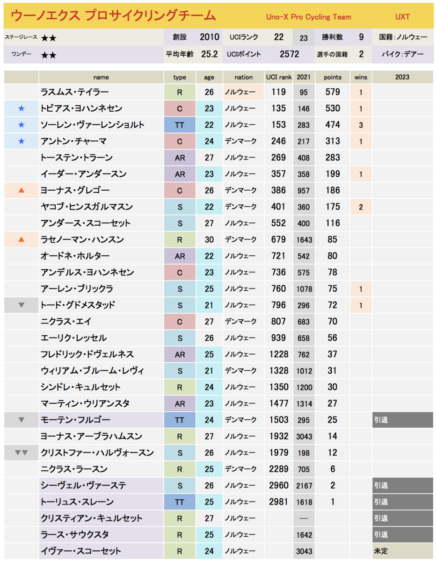Image resolution: width=436 pixels, height=561 pixels.
Task: Click the age column header
Action: coord(209,77)
